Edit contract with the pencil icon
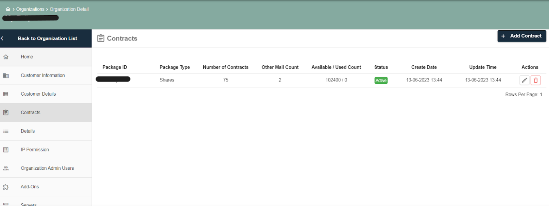The height and width of the screenshot is (206, 549). coord(524,80)
